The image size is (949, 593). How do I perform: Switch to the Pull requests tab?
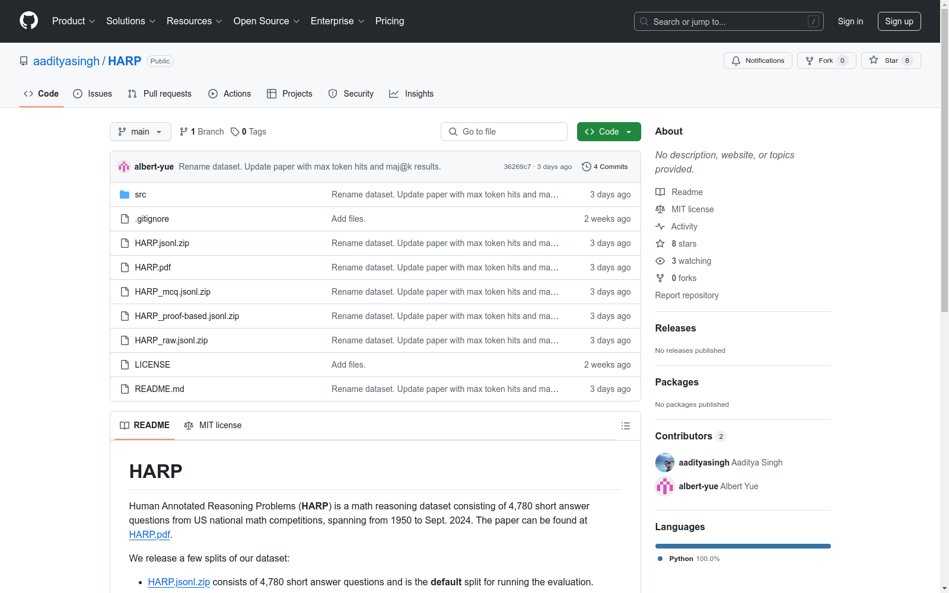click(160, 94)
